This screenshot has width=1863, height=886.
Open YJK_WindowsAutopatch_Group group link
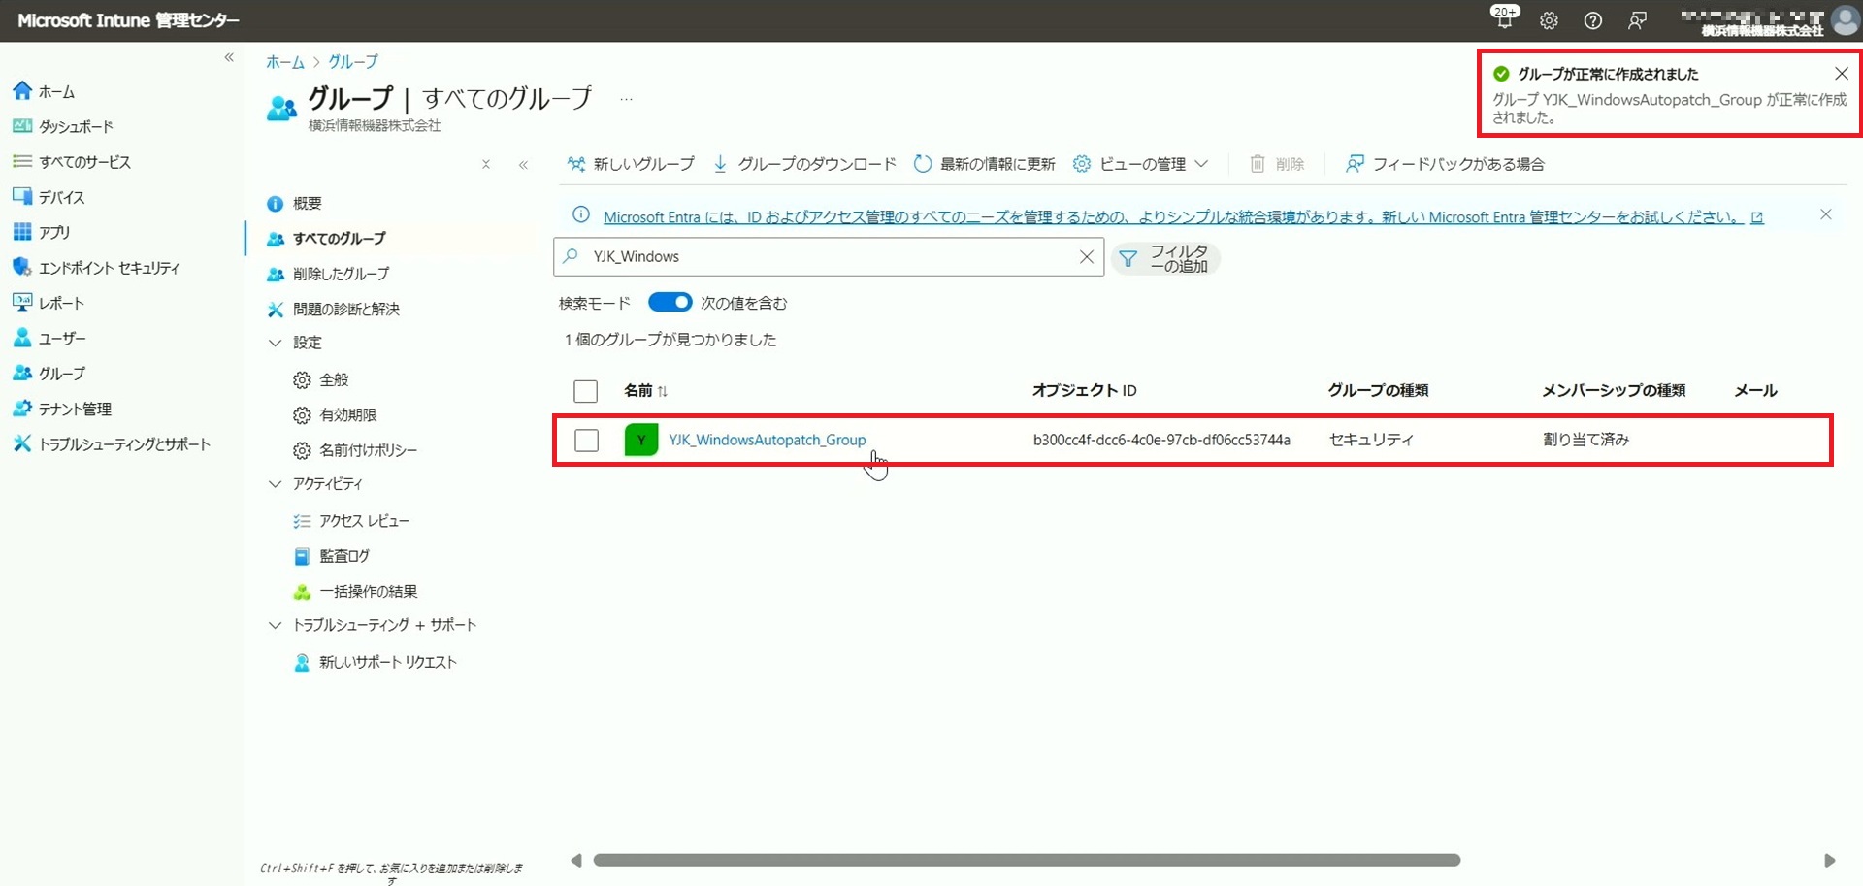767,440
